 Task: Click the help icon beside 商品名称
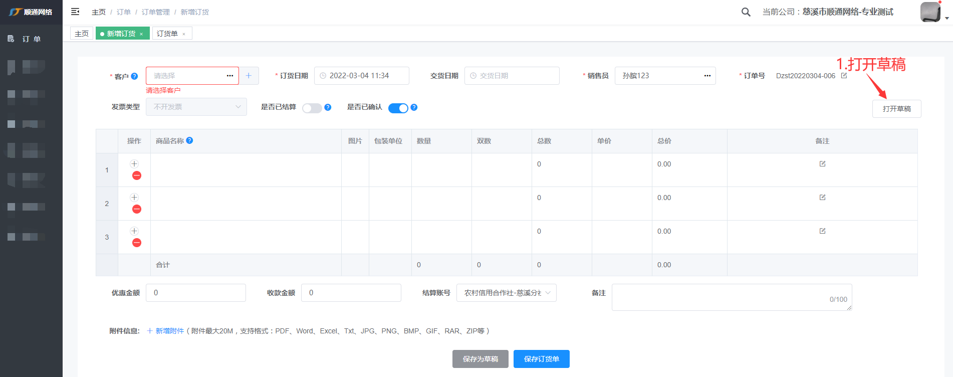pos(189,141)
